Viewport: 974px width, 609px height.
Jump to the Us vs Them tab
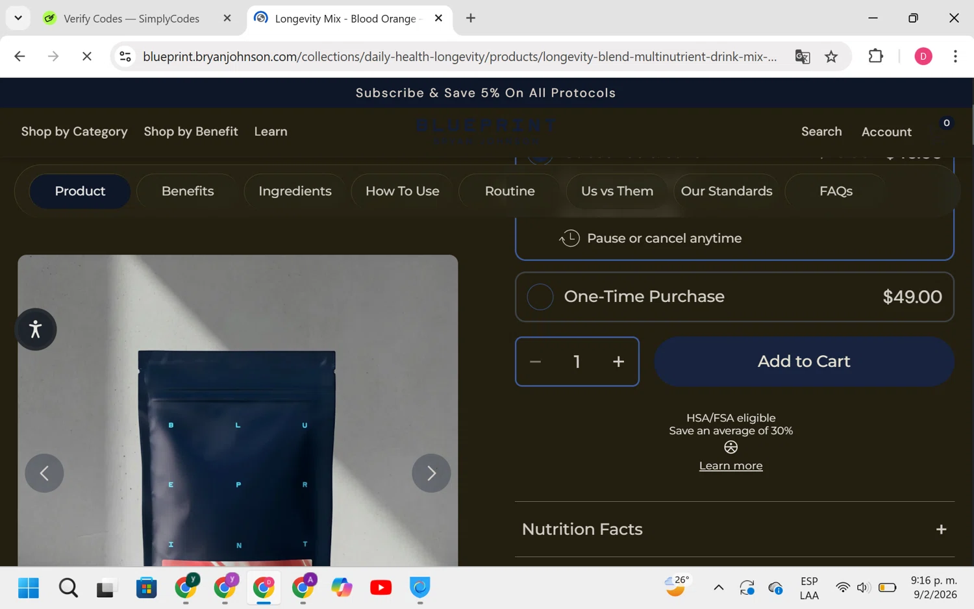tap(617, 191)
